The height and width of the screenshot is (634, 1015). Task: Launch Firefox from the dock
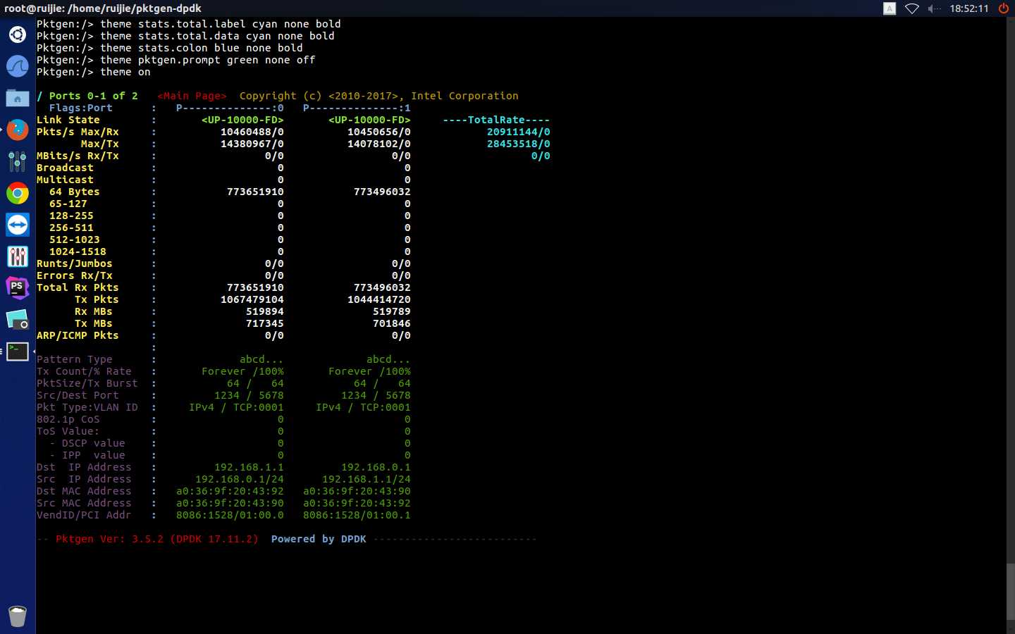(17, 130)
